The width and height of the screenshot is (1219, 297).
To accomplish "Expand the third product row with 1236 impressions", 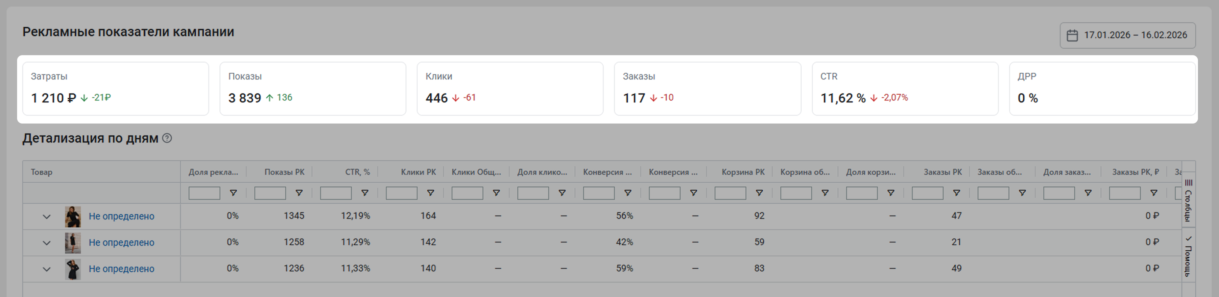I will [x=46, y=269].
